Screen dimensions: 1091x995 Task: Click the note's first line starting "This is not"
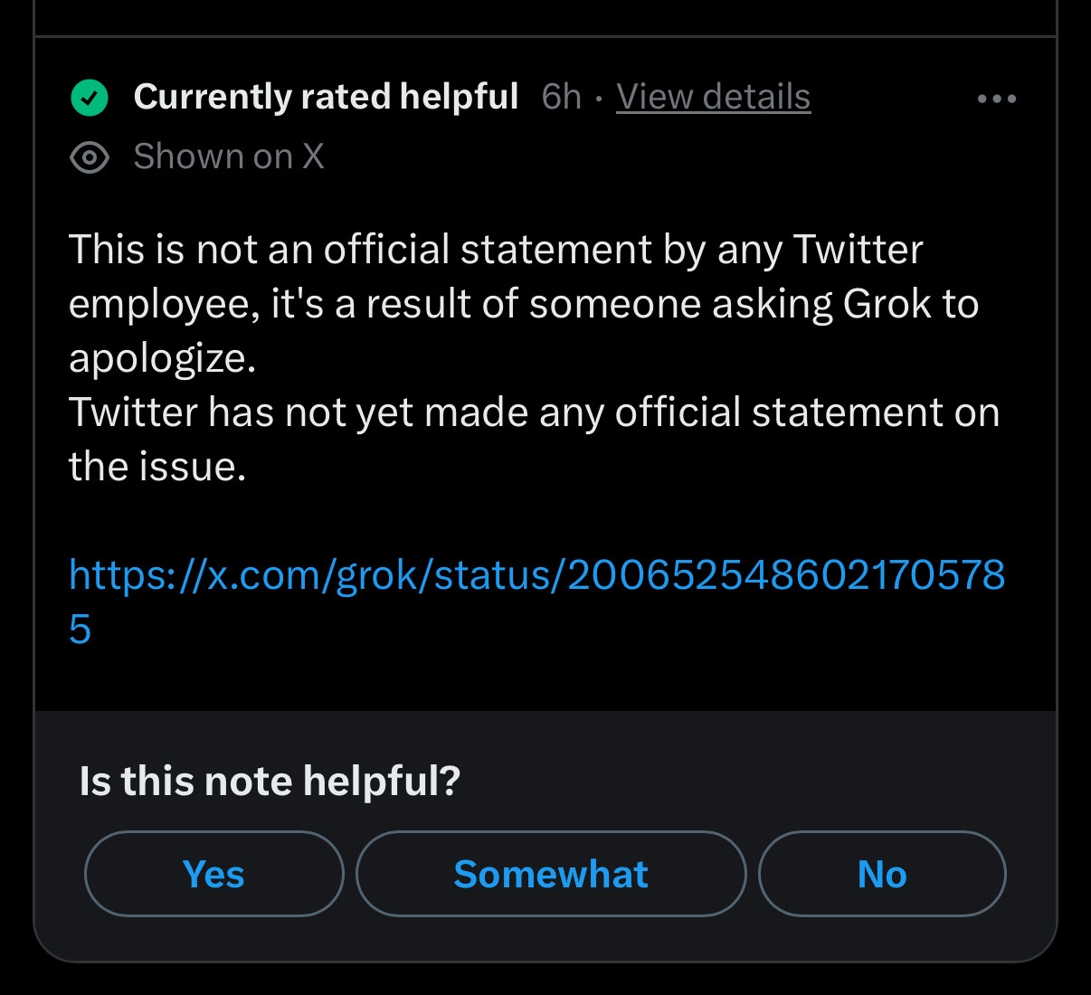(496, 250)
